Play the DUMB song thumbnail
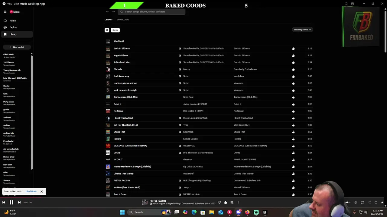Screen dimensions: 387x217 coord(108,153)
